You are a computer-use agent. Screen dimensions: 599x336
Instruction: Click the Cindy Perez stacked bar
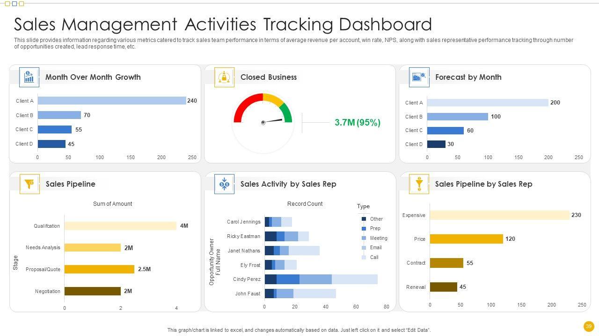pos(321,279)
